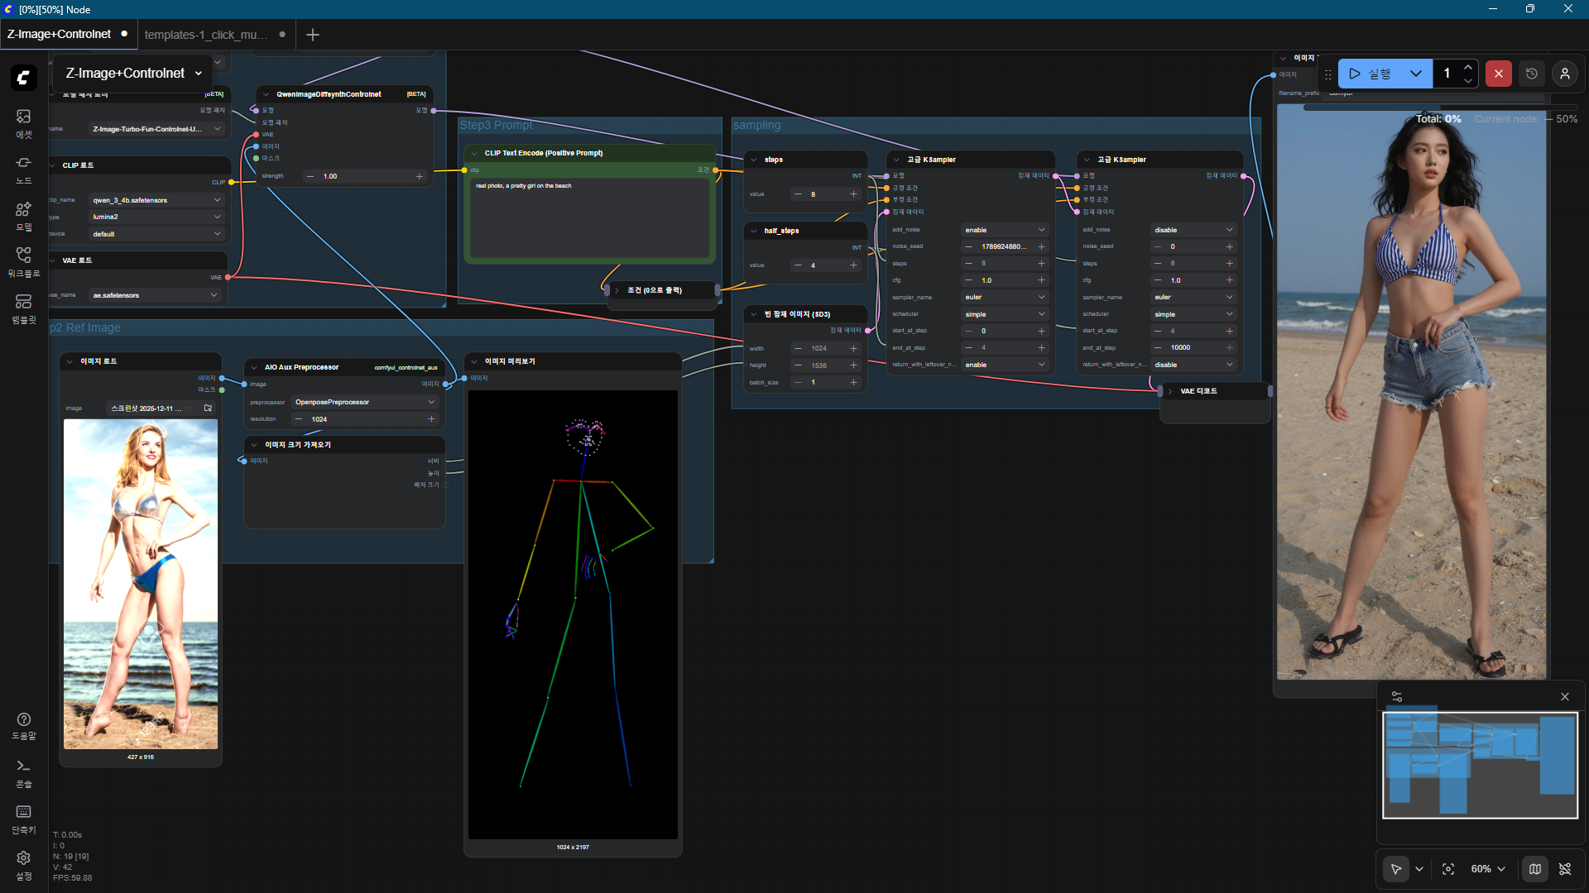Switch to templates-1_click_mu tab

point(206,35)
